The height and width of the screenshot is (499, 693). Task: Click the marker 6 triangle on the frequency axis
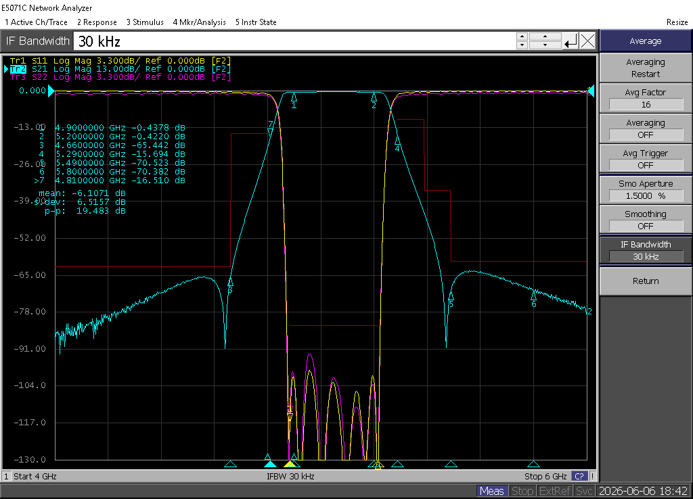point(534,464)
